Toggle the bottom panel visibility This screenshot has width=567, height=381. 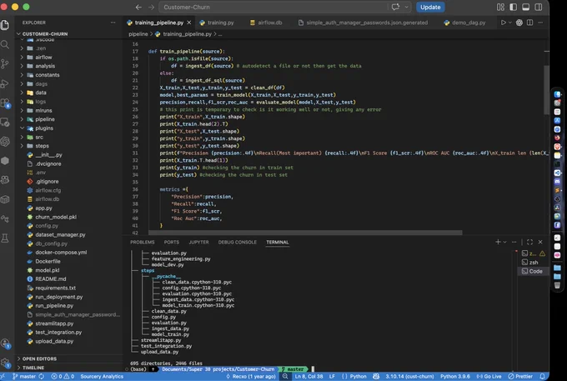(526, 8)
